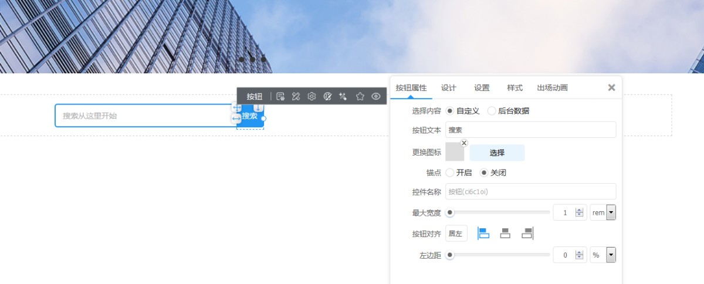Click the 按钮文本 field containing 搜索
Image resolution: width=704 pixels, height=284 pixels.
point(531,130)
